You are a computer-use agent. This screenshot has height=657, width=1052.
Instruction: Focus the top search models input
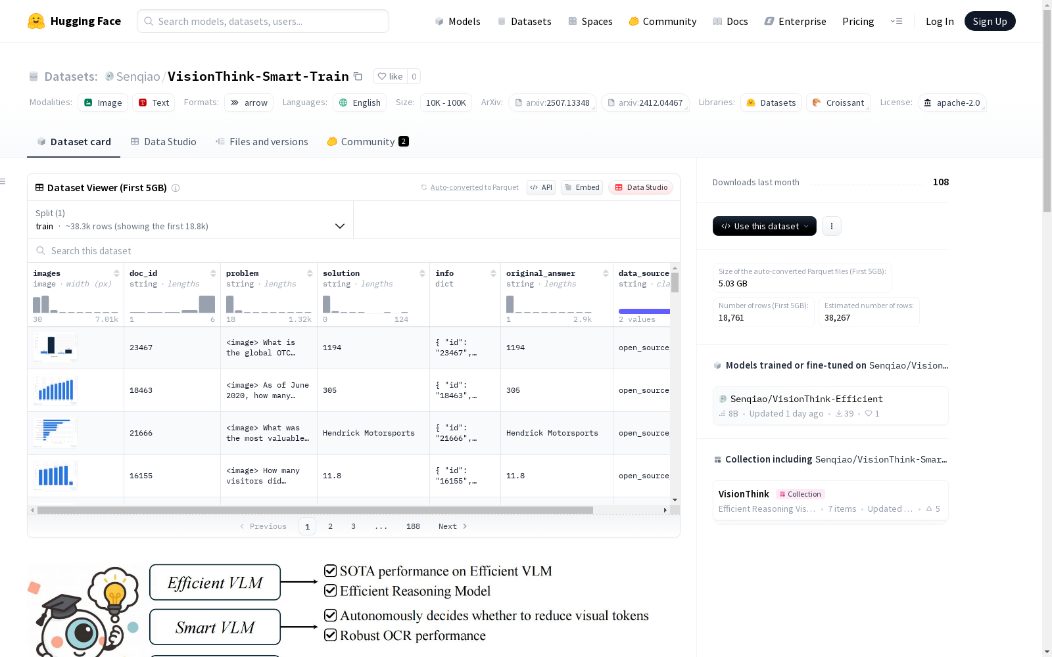coord(263,21)
